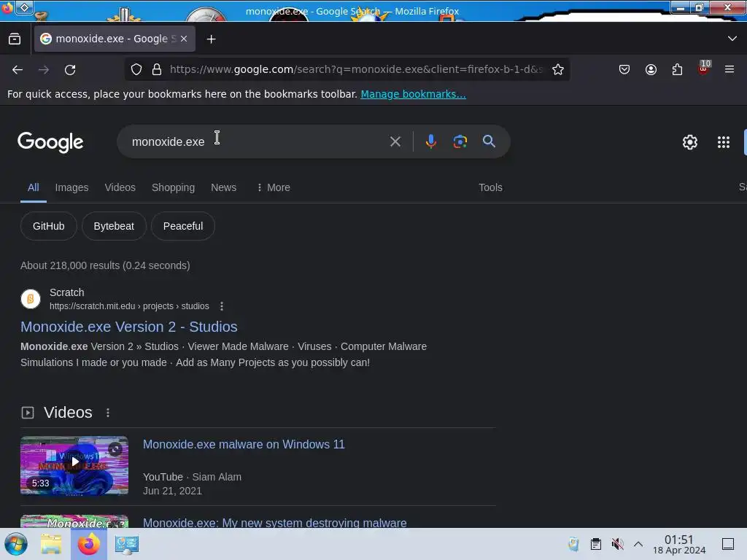Open Monoxide.exe Version 2 - Studios result
The height and width of the screenshot is (560, 747).
pyautogui.click(x=128, y=327)
